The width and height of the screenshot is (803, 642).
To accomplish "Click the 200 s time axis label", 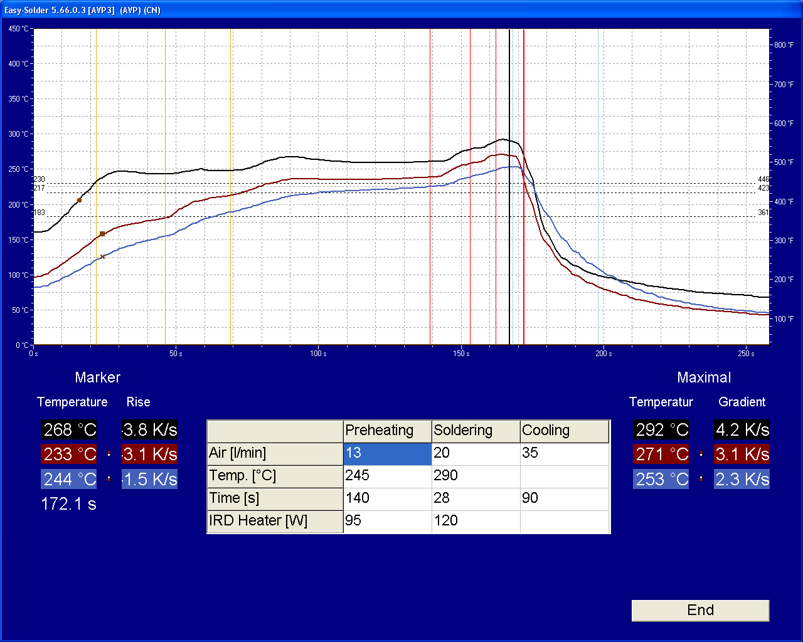I will click(x=604, y=354).
